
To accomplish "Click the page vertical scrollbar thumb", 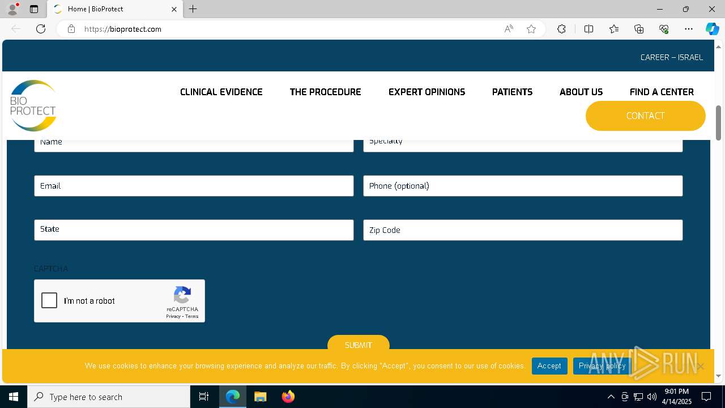I will coord(719,122).
